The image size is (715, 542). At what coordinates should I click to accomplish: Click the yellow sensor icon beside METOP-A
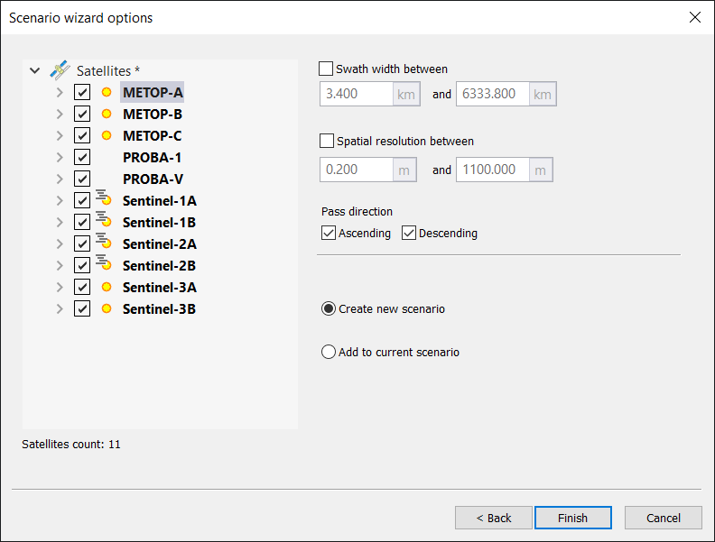pyautogui.click(x=106, y=92)
